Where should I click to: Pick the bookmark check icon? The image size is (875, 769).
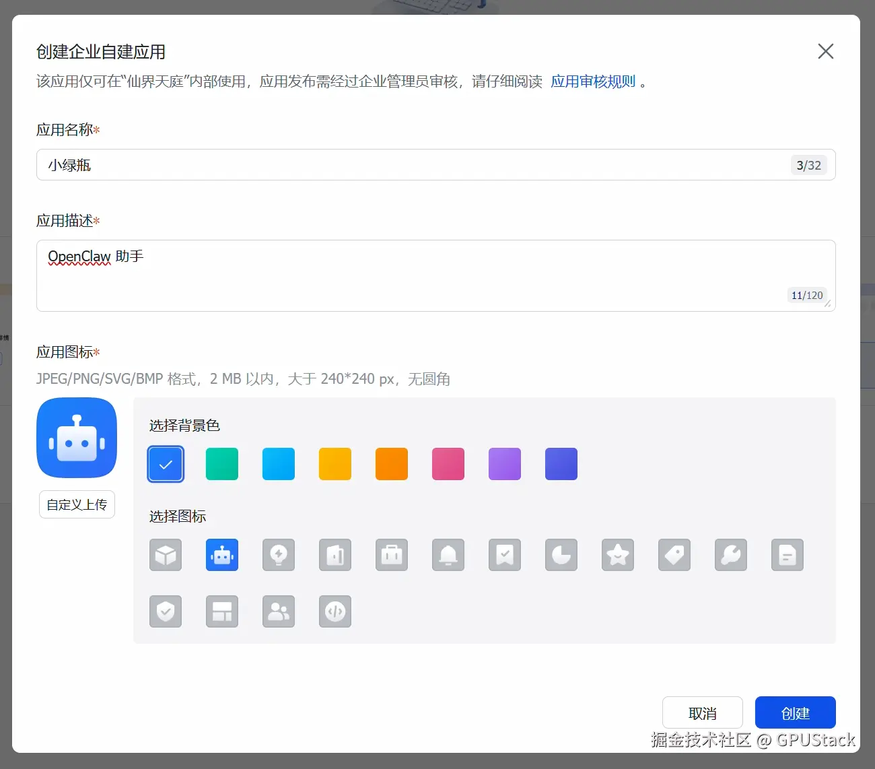coord(505,555)
